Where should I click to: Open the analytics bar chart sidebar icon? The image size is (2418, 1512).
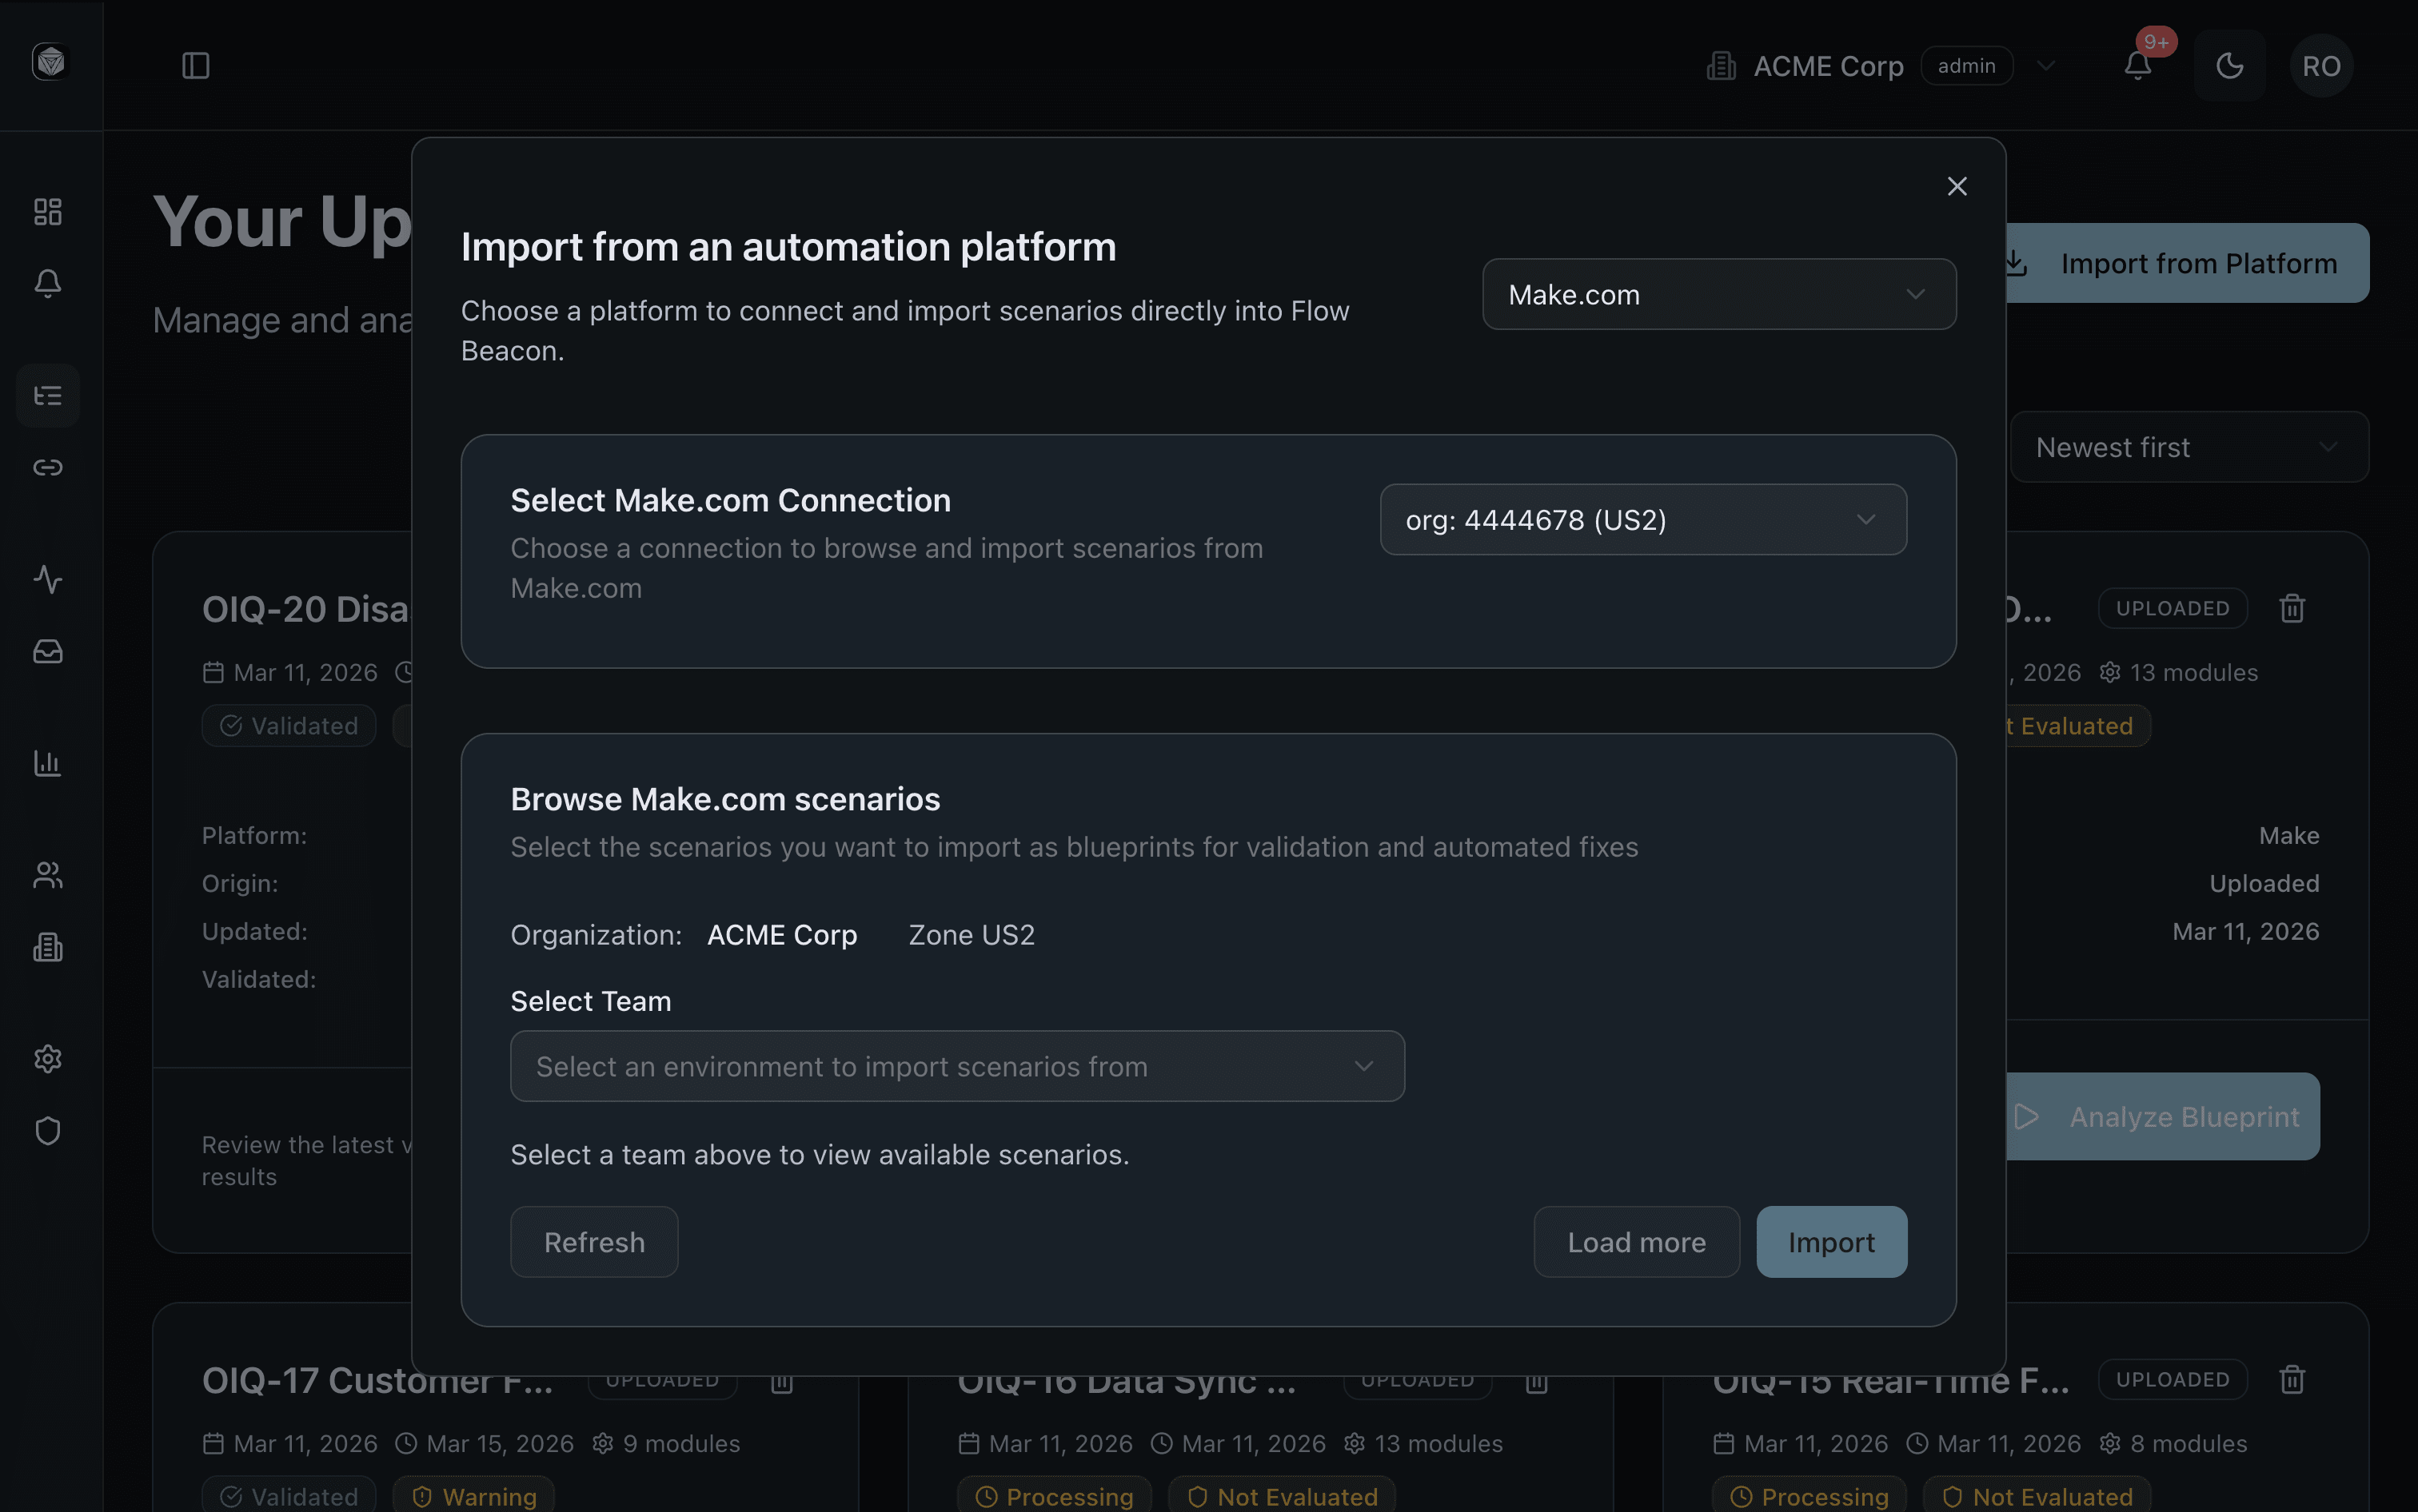[47, 763]
